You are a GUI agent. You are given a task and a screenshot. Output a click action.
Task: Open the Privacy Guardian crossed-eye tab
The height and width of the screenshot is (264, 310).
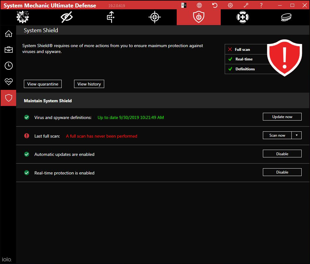67,17
